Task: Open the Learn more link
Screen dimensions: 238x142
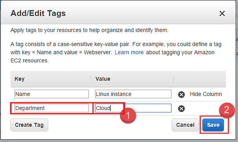Action: click(129, 52)
